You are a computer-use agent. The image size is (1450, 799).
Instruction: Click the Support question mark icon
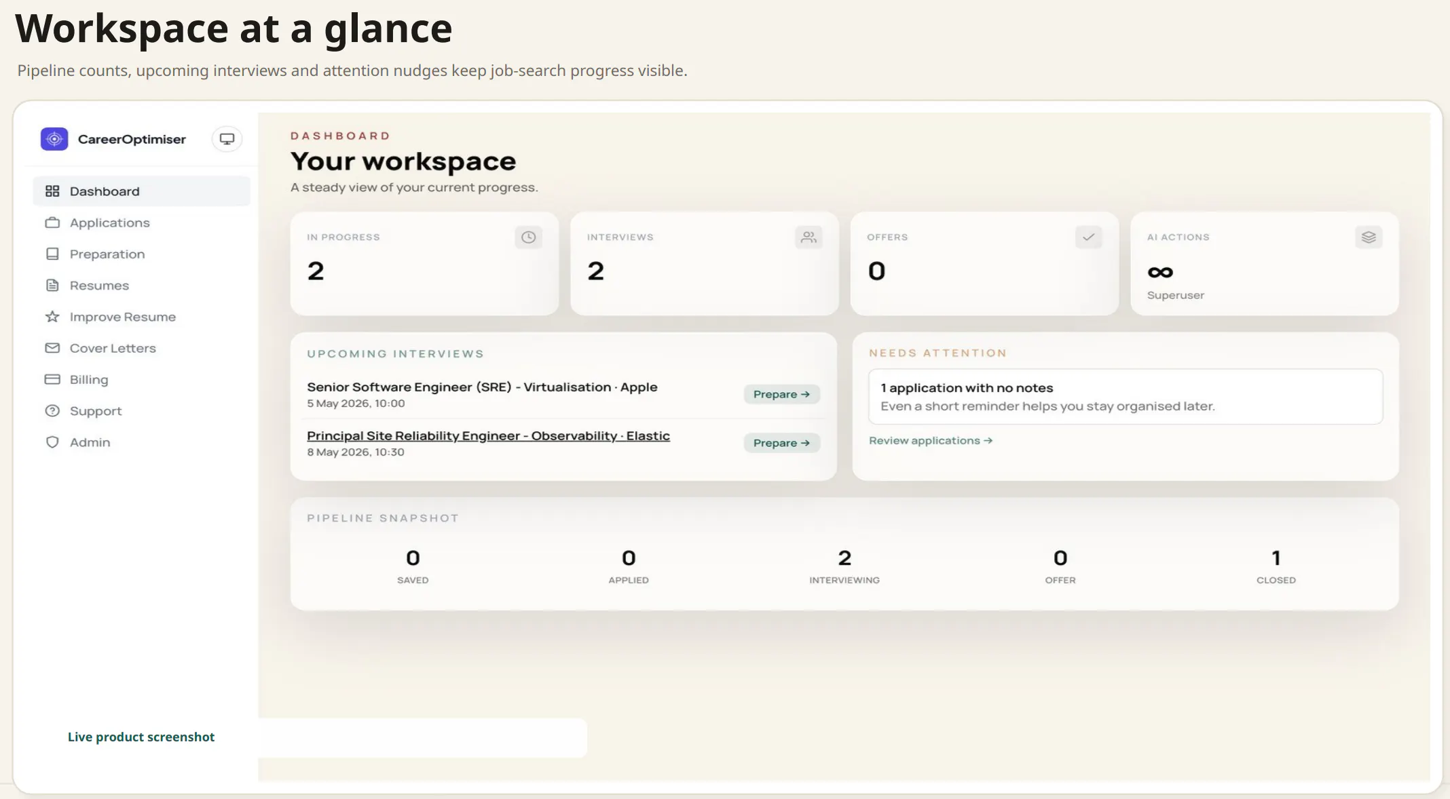(x=52, y=411)
